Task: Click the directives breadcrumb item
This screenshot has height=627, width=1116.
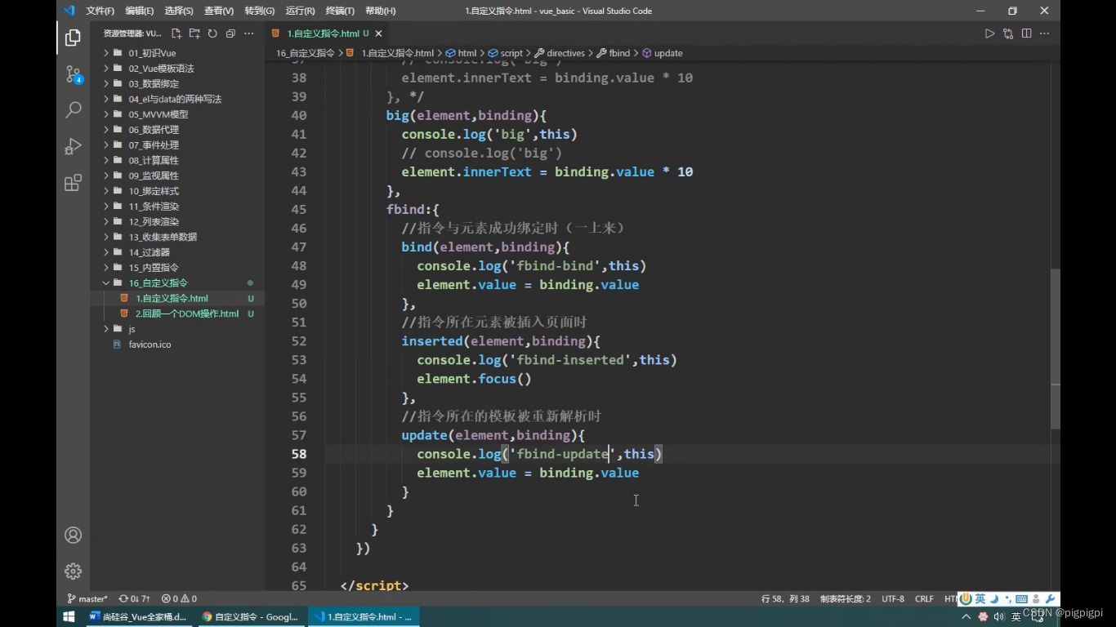Action: [x=560, y=53]
